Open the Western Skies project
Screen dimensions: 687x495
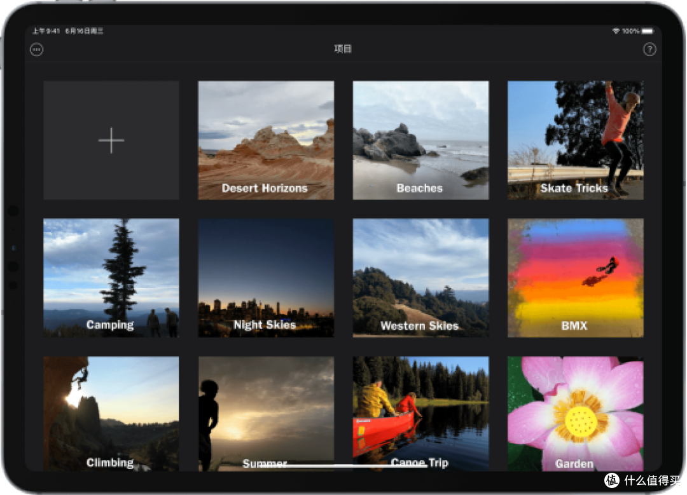(420, 278)
